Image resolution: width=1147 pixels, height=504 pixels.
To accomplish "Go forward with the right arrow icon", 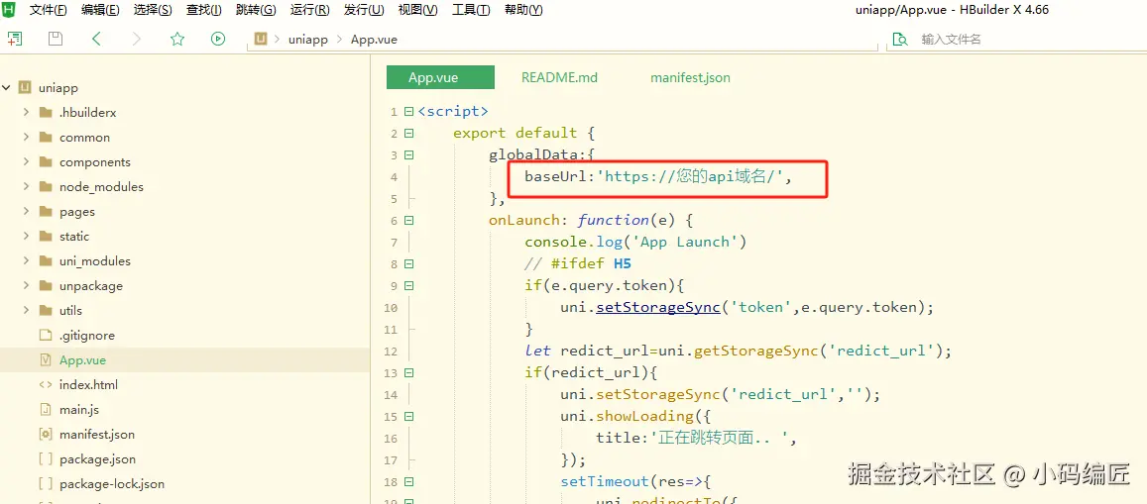I will tap(136, 39).
